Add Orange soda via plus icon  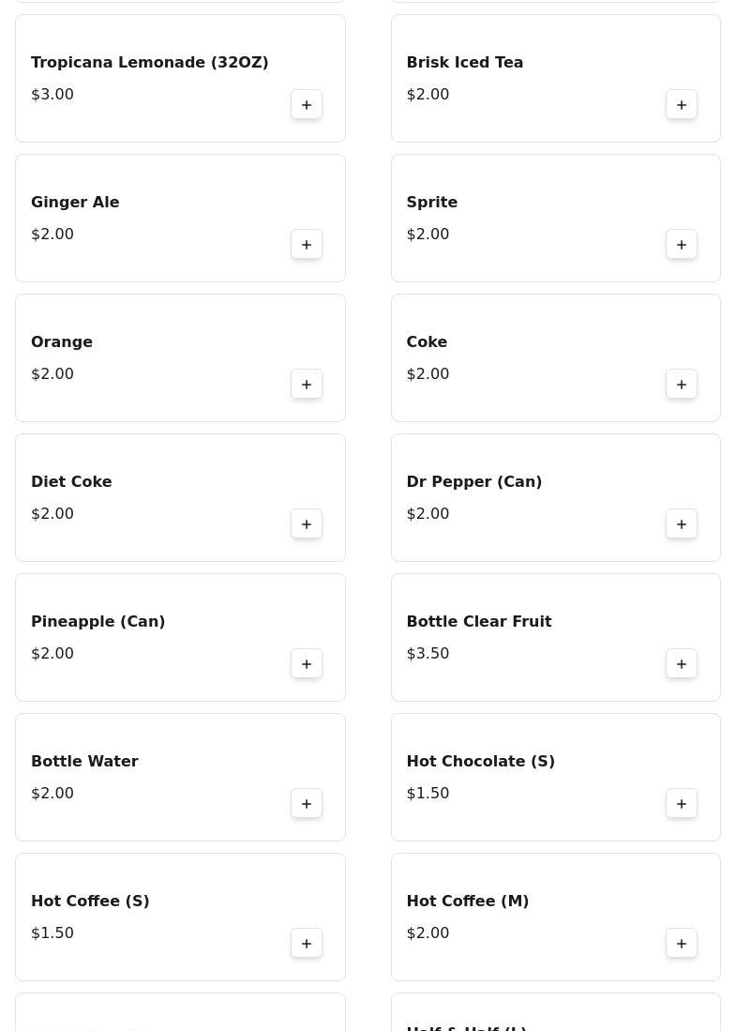click(307, 385)
